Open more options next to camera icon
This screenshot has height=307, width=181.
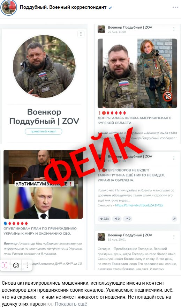point(27,265)
